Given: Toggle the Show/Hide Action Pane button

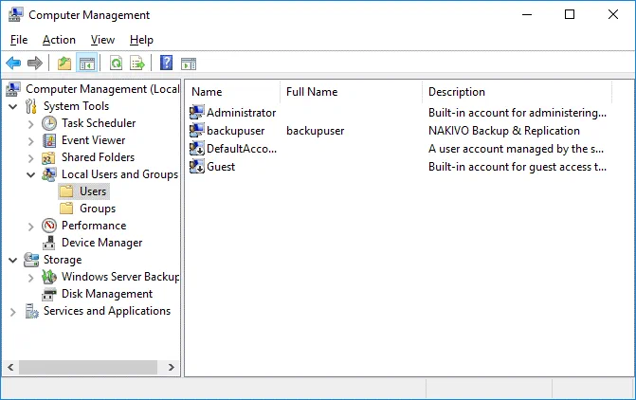Looking at the screenshot, I should tap(188, 64).
